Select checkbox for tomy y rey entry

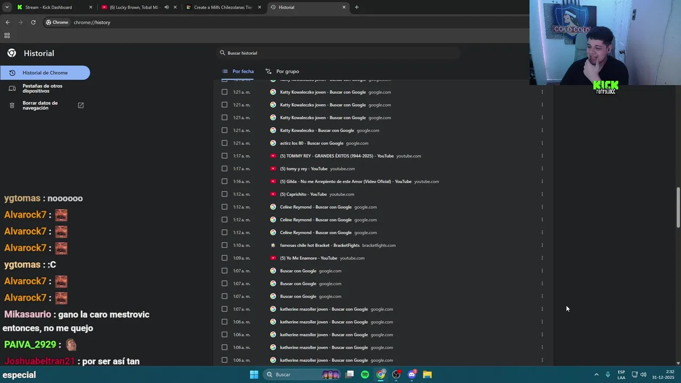click(225, 169)
